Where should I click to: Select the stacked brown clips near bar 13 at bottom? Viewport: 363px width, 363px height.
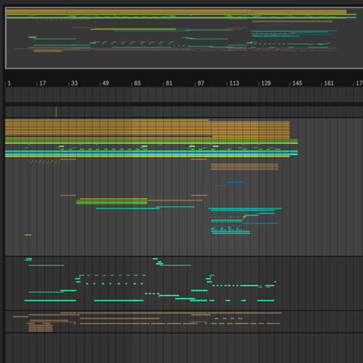41,328
